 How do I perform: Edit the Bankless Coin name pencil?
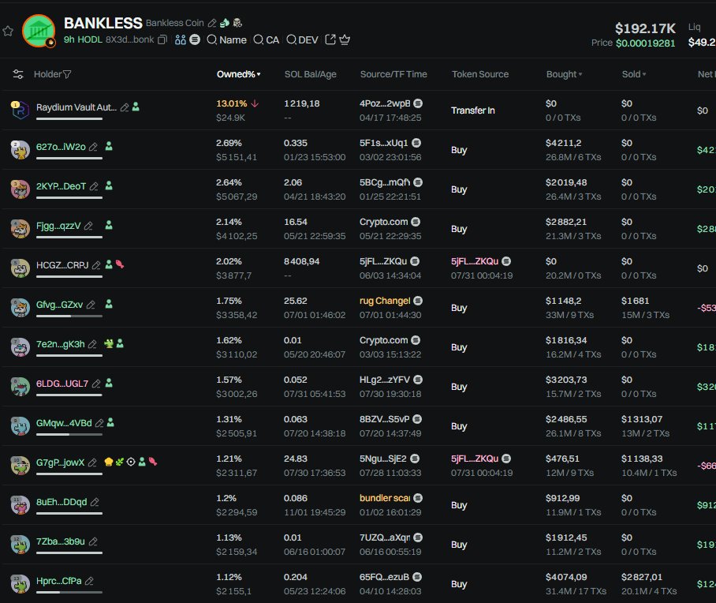click(212, 23)
